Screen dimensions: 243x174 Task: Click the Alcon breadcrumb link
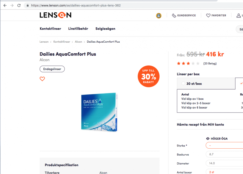(78, 42)
